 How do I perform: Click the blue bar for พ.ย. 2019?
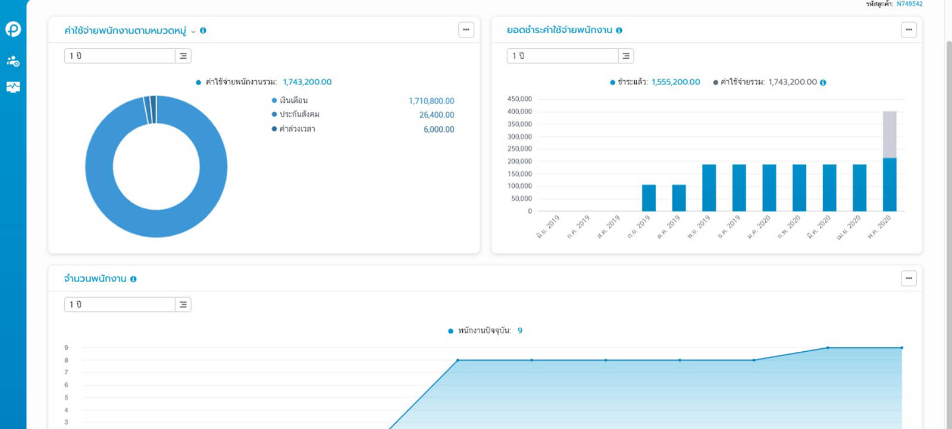(x=709, y=188)
